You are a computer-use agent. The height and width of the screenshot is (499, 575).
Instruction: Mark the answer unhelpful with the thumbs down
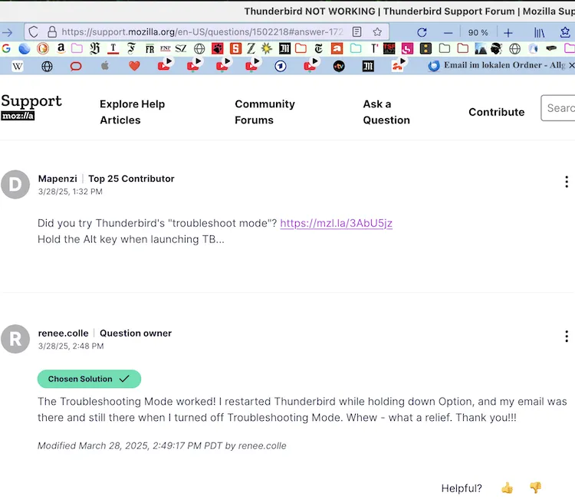(x=535, y=488)
